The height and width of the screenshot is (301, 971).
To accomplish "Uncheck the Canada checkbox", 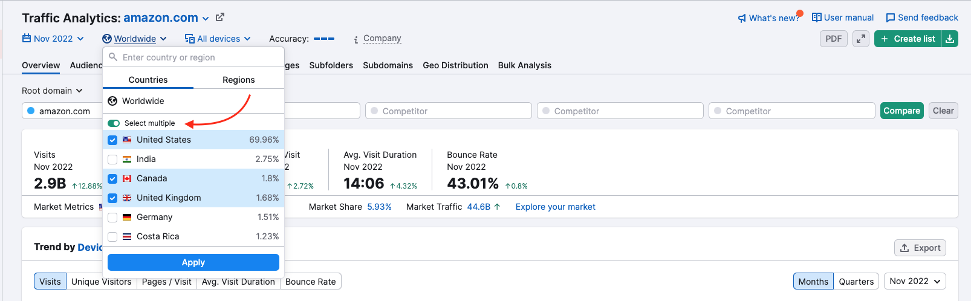I will tap(112, 178).
